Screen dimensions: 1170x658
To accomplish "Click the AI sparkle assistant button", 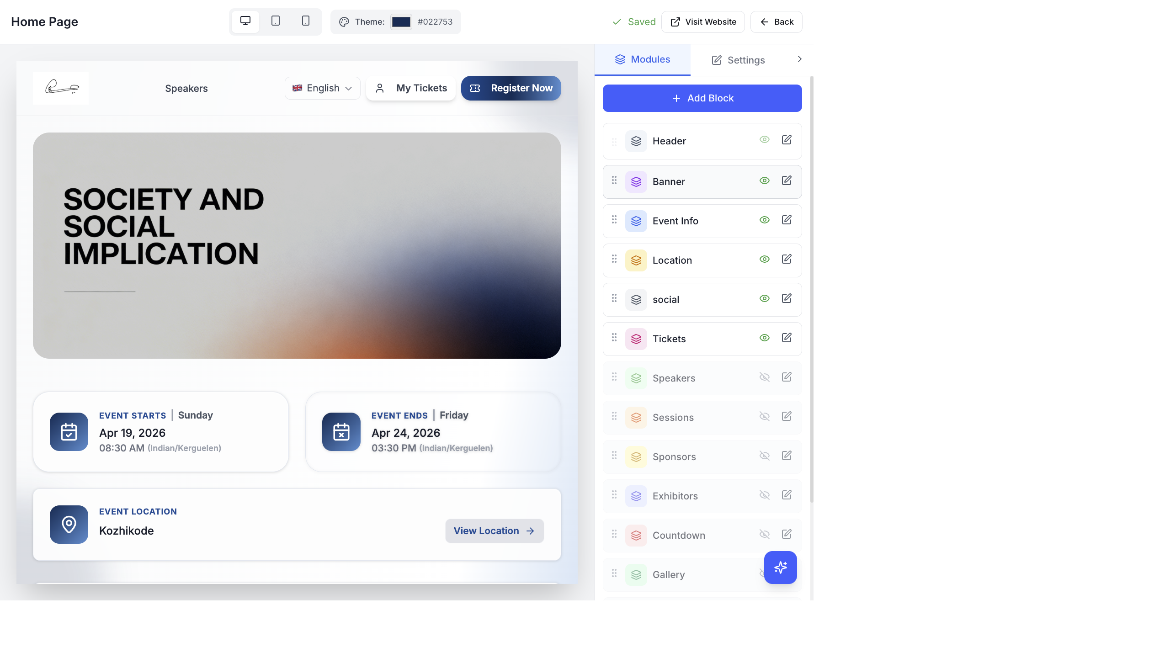I will pos(780,567).
